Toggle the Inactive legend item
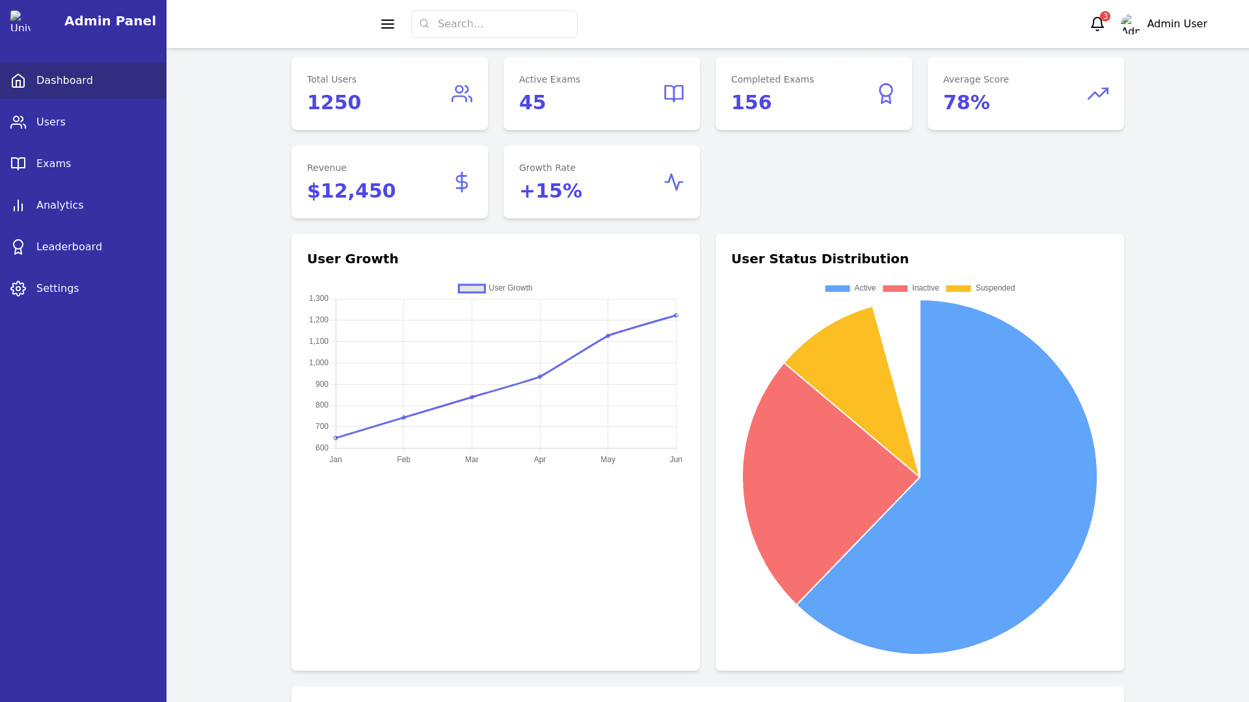Viewport: 1249px width, 702px height. pyautogui.click(x=911, y=288)
